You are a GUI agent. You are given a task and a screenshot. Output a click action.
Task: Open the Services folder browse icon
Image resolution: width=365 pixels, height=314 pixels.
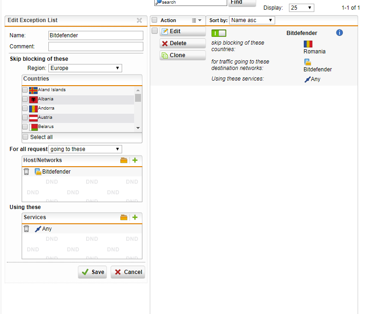tap(124, 217)
